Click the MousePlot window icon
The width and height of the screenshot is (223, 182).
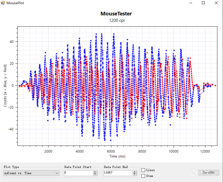tap(3, 3)
